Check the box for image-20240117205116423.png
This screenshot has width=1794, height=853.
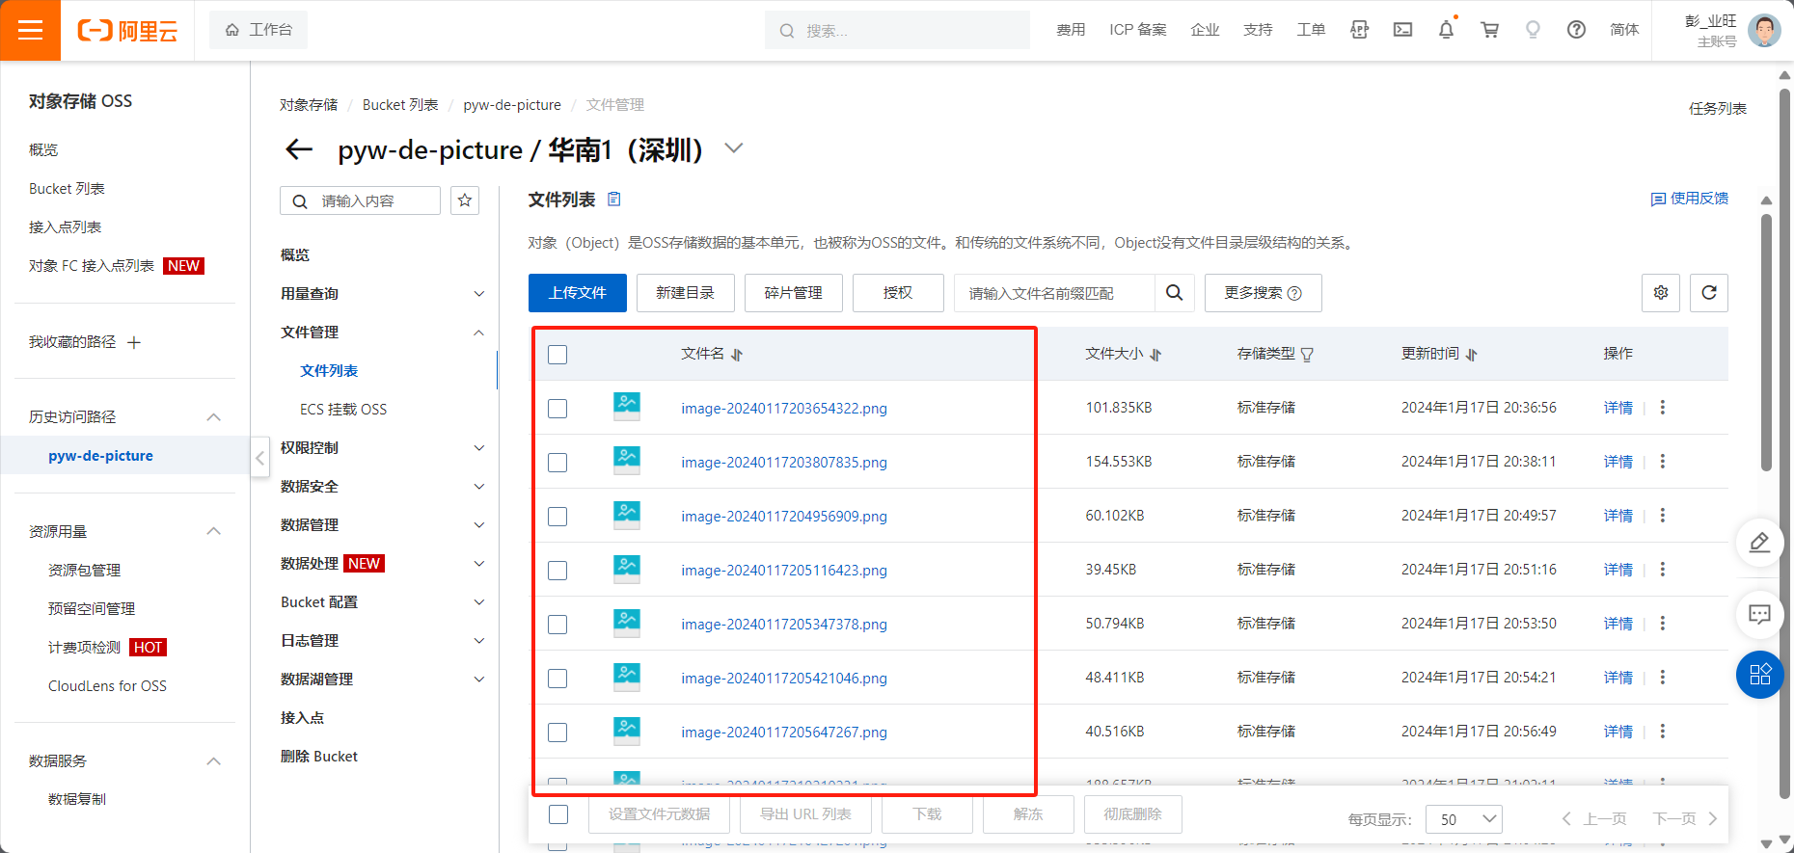tap(557, 571)
